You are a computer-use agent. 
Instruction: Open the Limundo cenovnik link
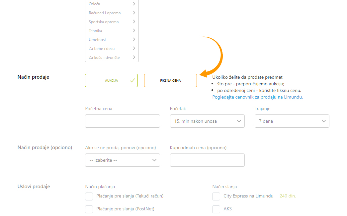pyautogui.click(x=258, y=97)
